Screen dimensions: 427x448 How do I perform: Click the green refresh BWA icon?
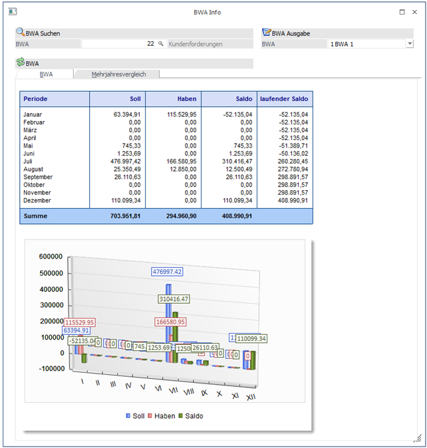point(21,62)
